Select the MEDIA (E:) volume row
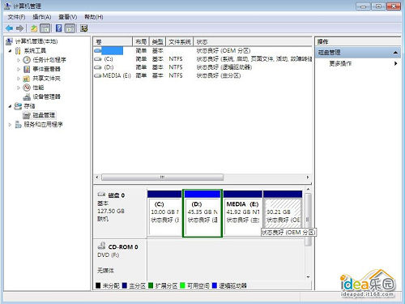The image size is (405, 304). 202,75
